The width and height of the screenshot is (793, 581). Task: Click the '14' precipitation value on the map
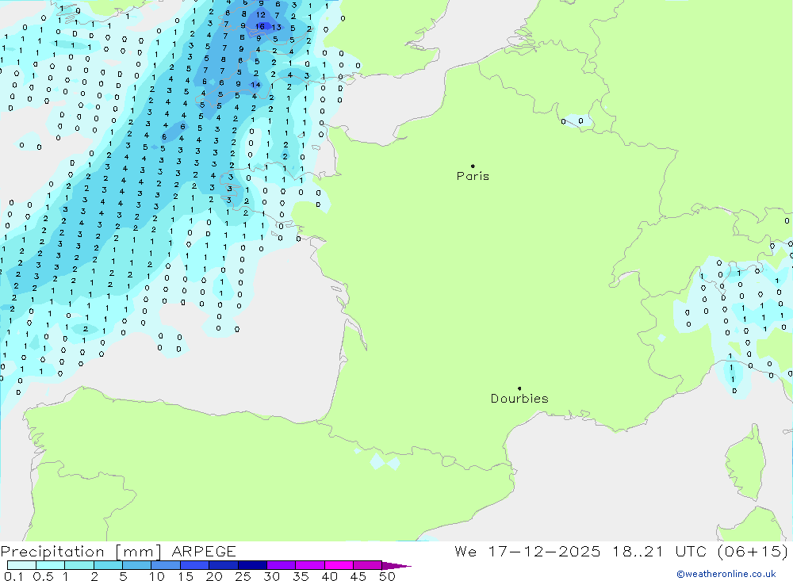[256, 85]
